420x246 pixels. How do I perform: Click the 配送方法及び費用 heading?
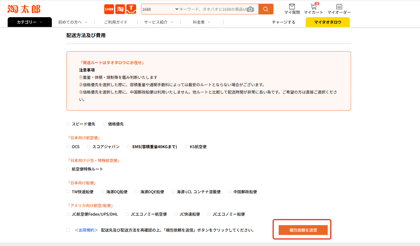pos(86,36)
